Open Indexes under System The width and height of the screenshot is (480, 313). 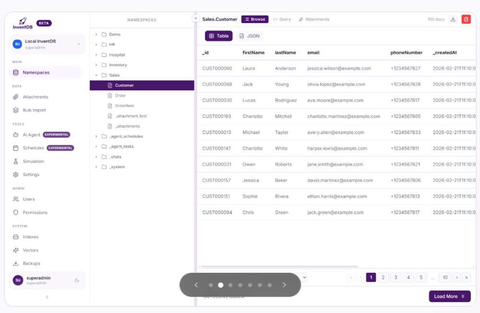pos(30,237)
